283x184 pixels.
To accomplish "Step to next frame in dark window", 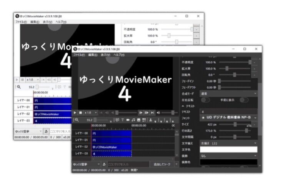I will point(141,113).
